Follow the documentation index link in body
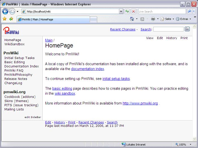The image size is (198, 148). [x=88, y=69]
